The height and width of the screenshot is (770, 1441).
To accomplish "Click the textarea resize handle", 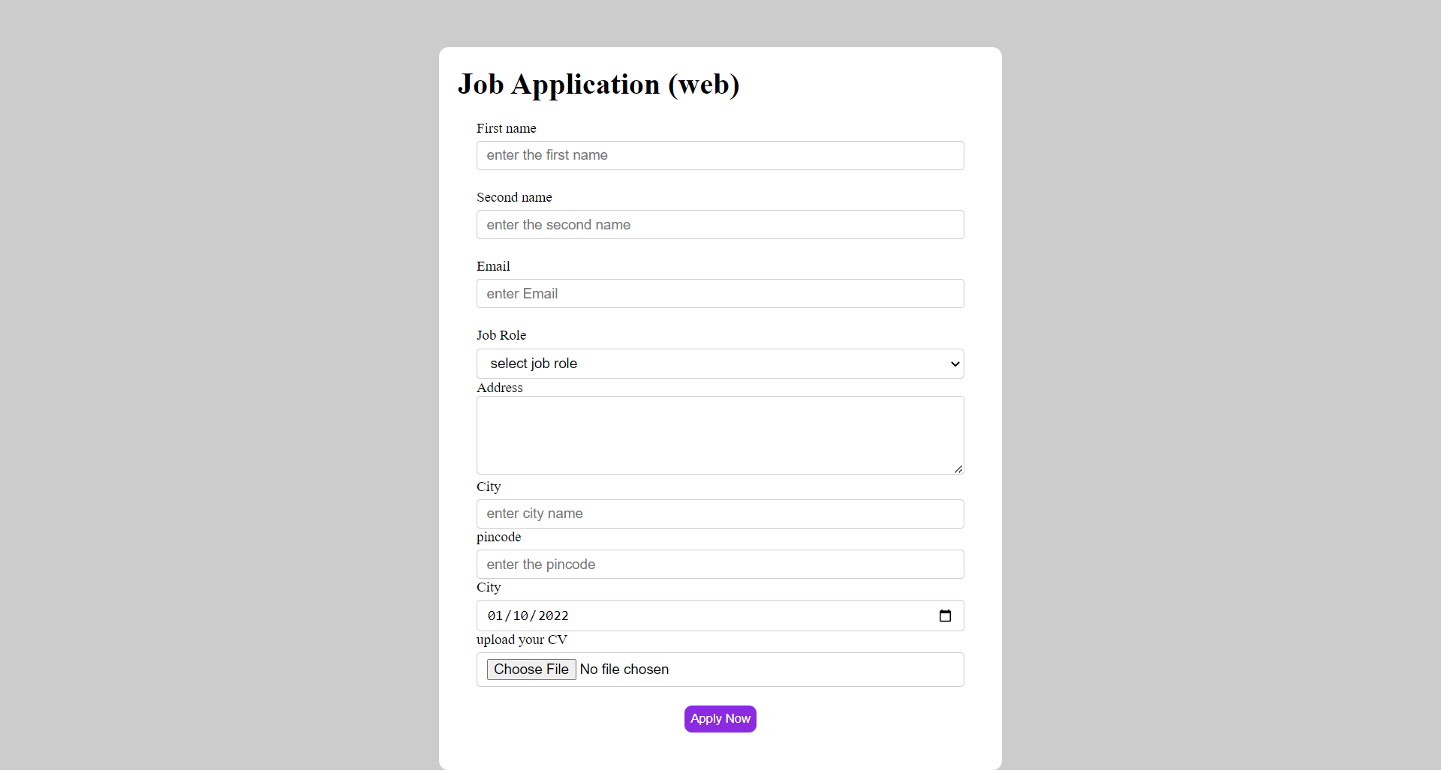I will coord(958,469).
